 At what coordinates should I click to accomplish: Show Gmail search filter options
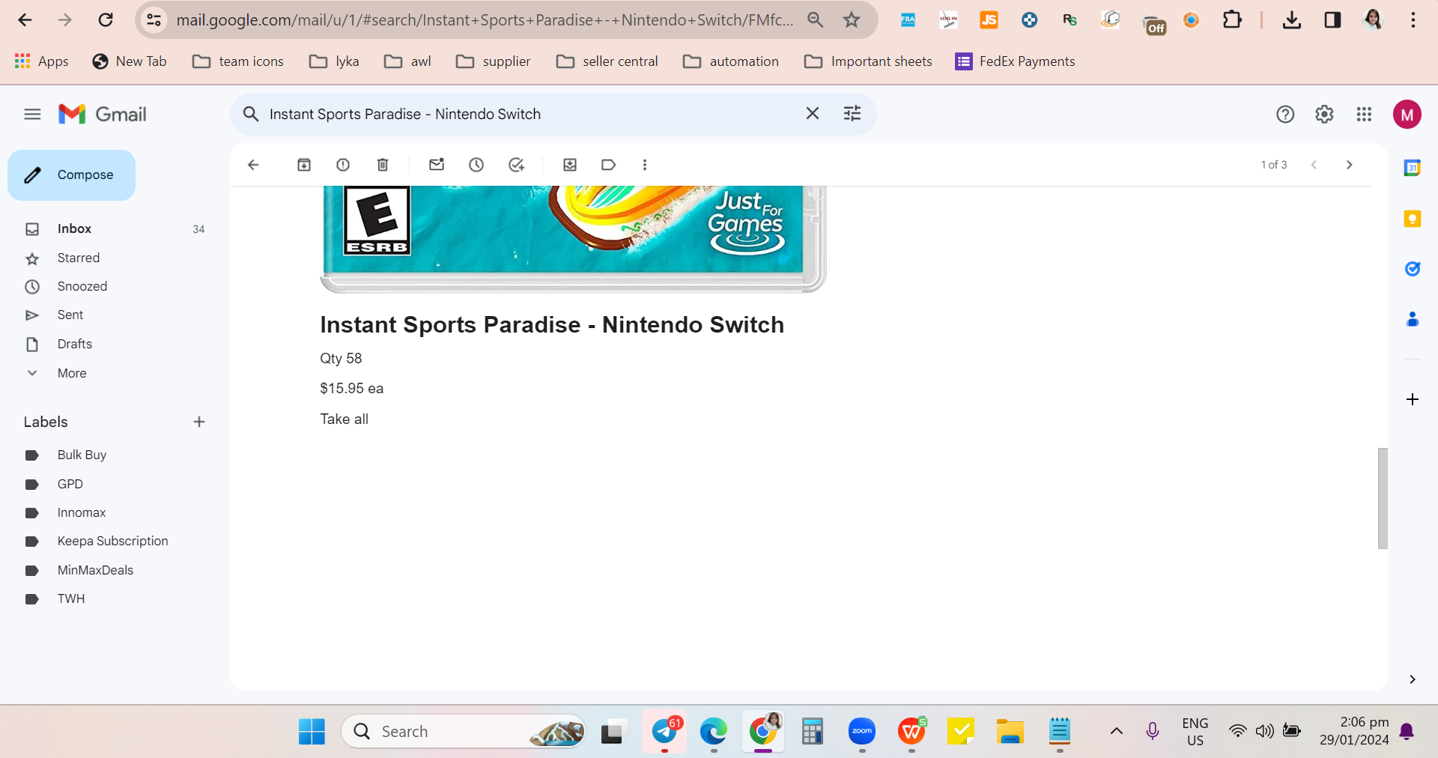pyautogui.click(x=852, y=114)
